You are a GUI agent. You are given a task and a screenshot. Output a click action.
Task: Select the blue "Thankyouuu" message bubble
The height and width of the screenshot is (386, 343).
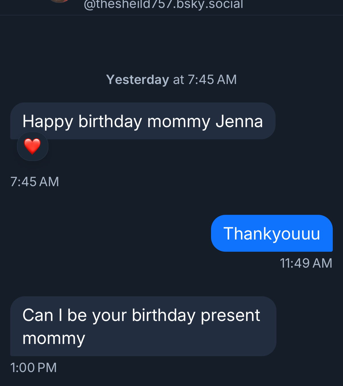tap(272, 233)
